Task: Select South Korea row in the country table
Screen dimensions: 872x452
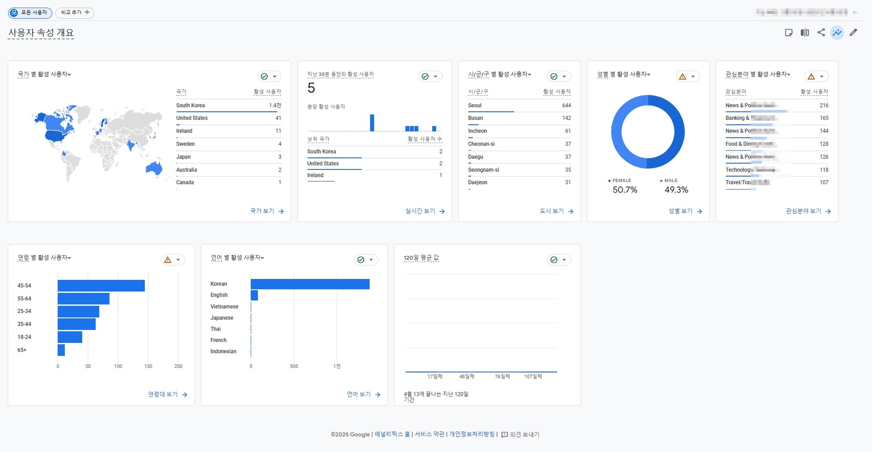Action: point(229,105)
